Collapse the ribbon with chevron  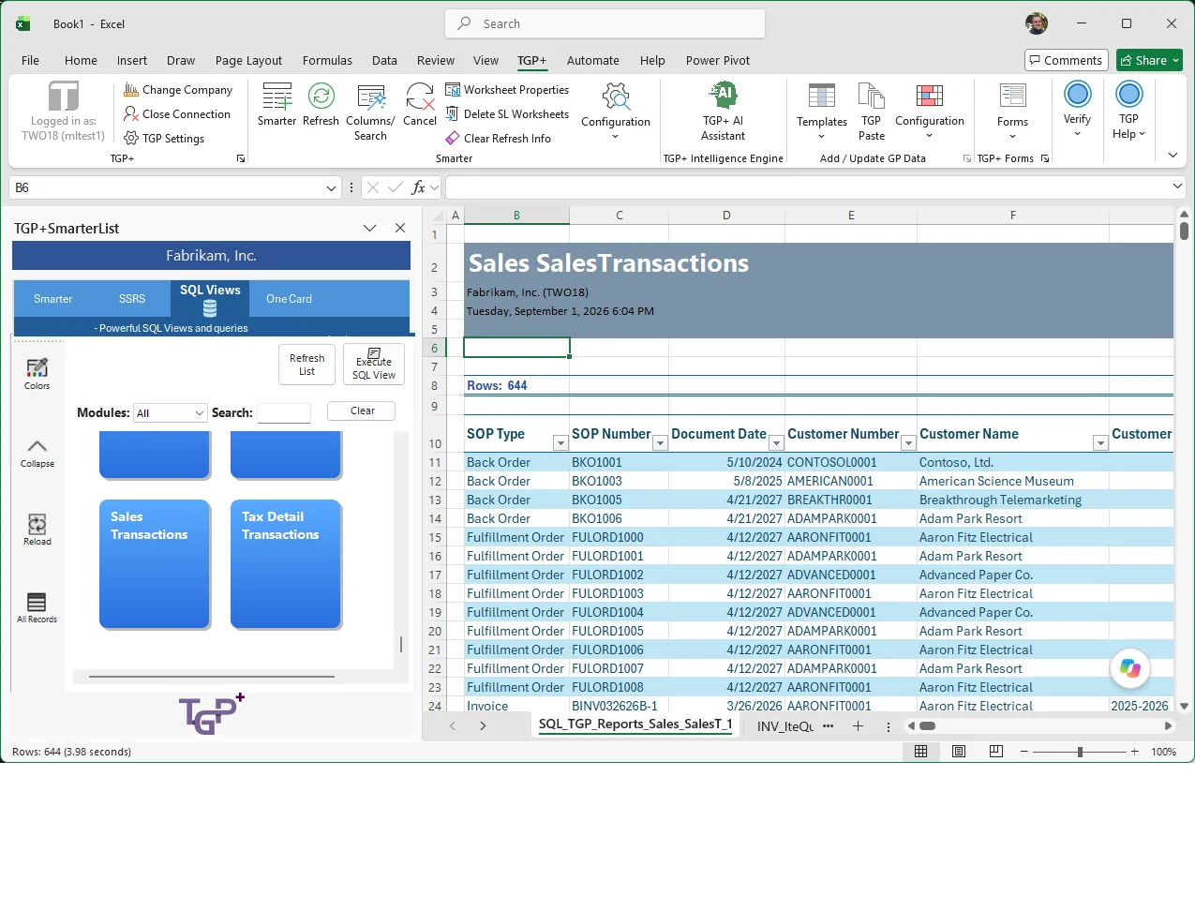pos(1173,156)
